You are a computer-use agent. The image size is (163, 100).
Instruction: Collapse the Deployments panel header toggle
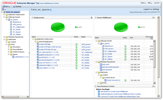(x=32, y=18)
